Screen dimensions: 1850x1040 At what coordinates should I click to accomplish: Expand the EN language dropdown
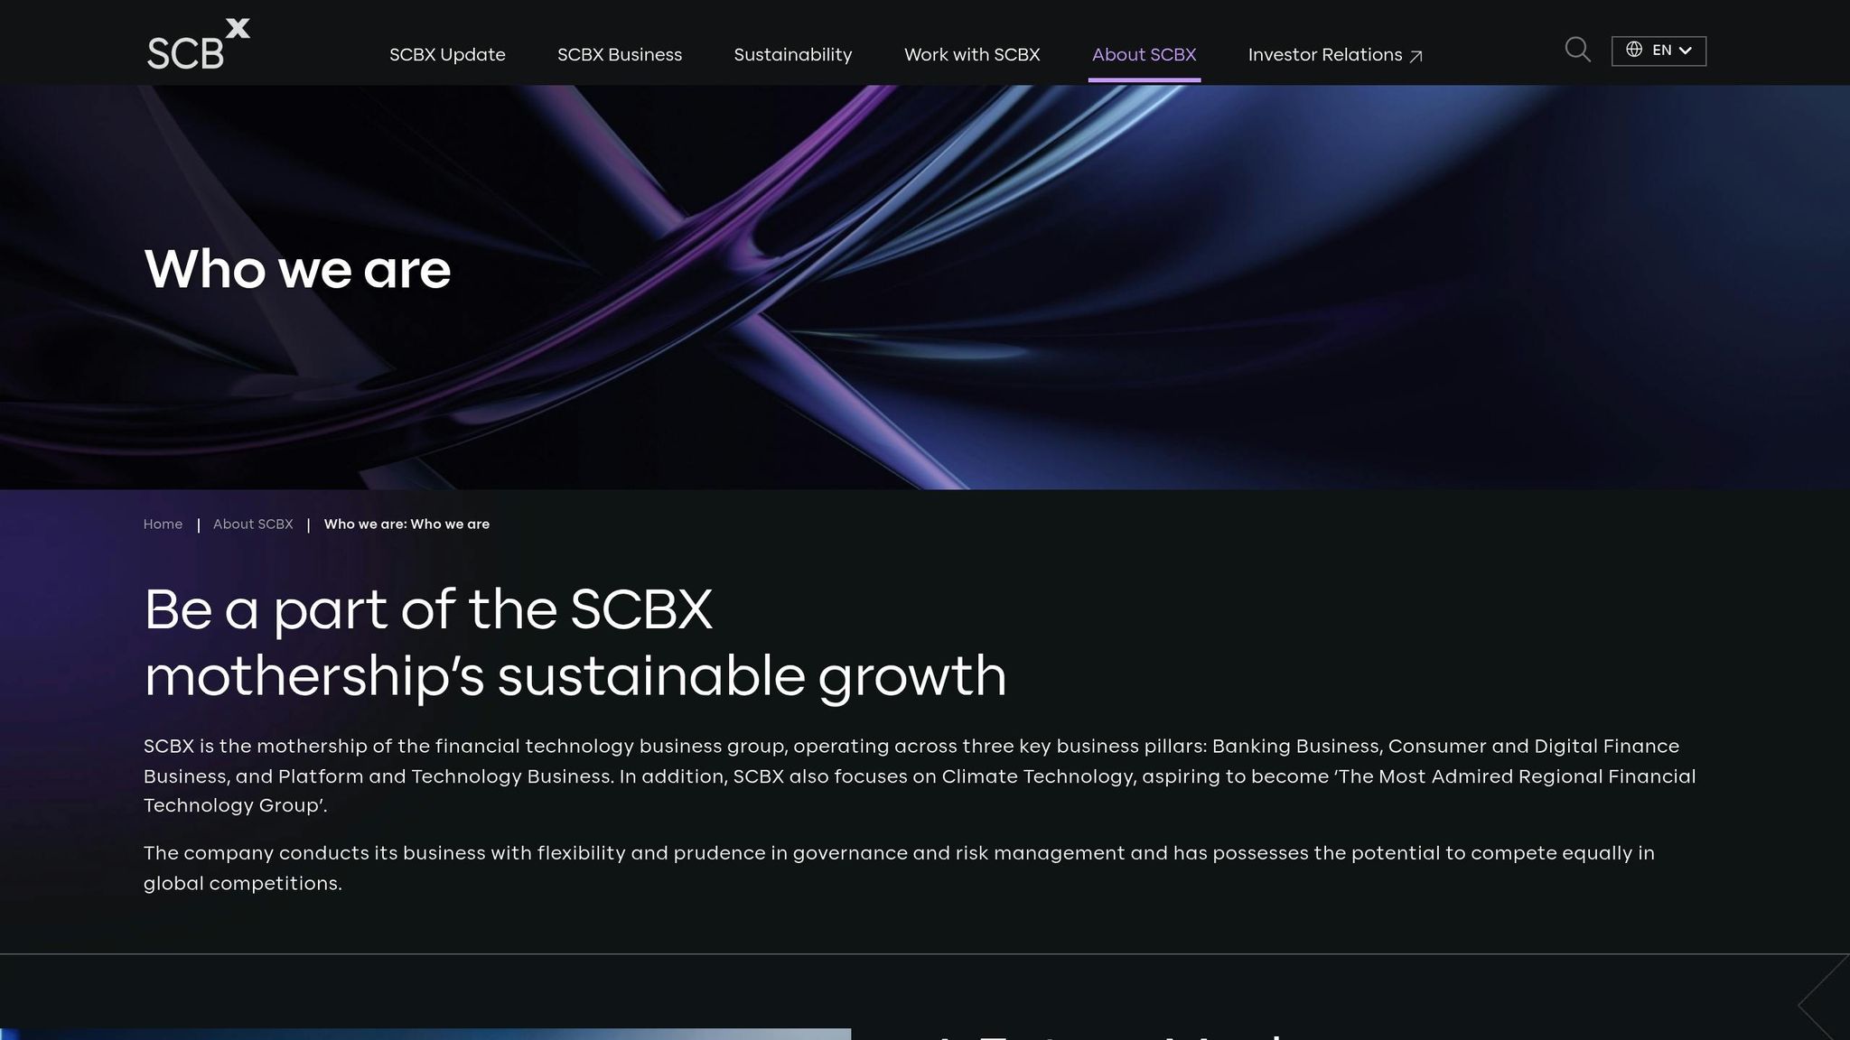pyautogui.click(x=1658, y=51)
